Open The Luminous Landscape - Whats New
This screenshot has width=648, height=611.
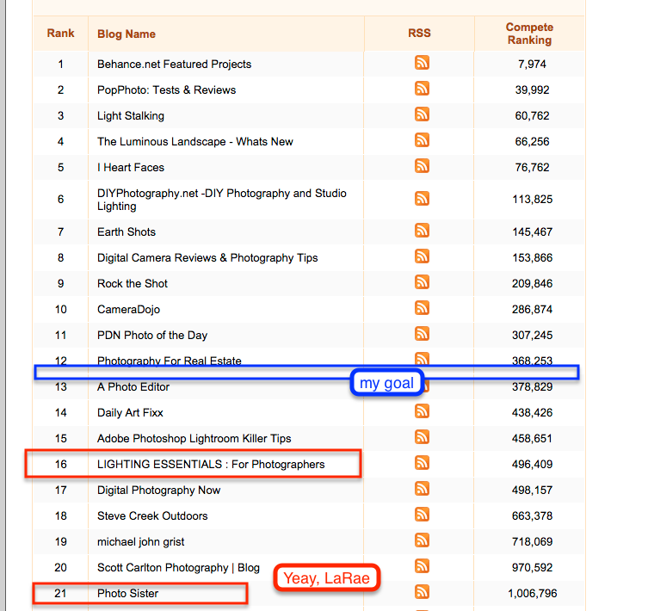pyautogui.click(x=195, y=142)
